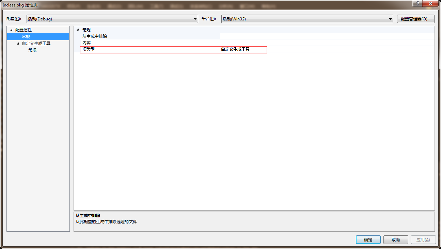The height and width of the screenshot is (249, 441).
Task: Close the jeclass.pkg 属性页 dialog
Action: coord(430,3)
